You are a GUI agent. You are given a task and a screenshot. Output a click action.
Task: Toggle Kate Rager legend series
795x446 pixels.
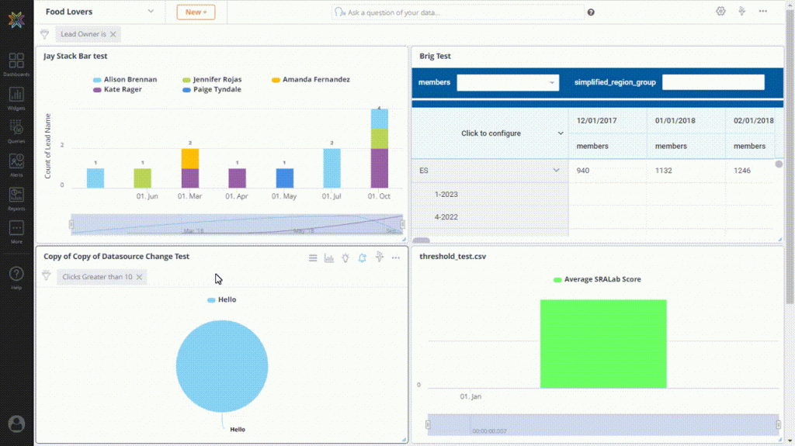(x=117, y=89)
